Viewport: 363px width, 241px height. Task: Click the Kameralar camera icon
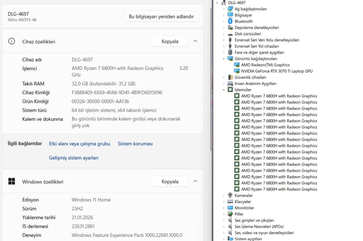point(230,195)
